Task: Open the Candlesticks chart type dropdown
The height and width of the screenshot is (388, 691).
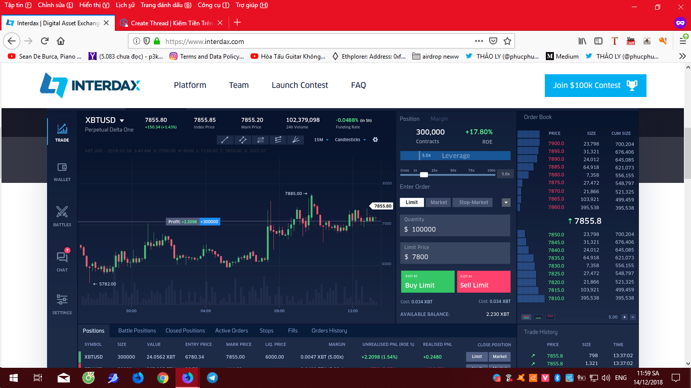Action: click(x=351, y=140)
